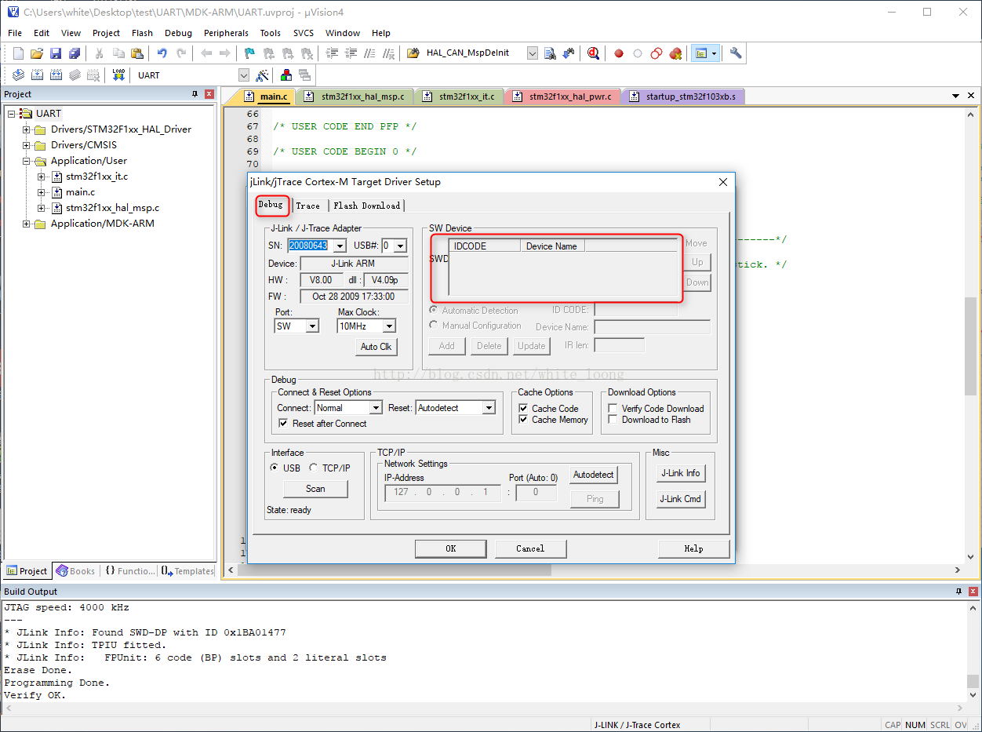Toggle the bookmark flag icon
The height and width of the screenshot is (732, 982).
pyautogui.click(x=249, y=53)
